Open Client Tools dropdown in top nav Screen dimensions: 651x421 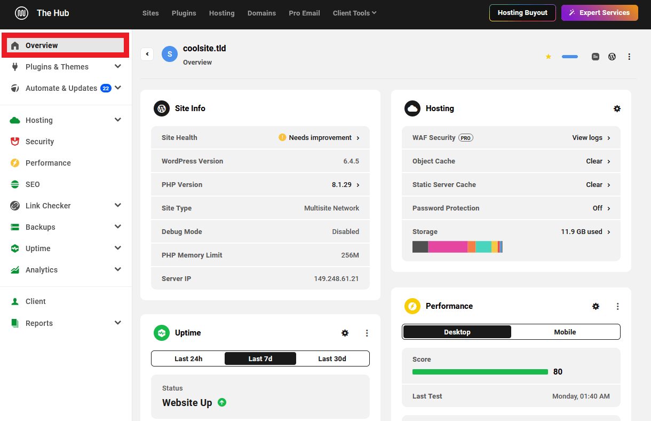(x=354, y=13)
